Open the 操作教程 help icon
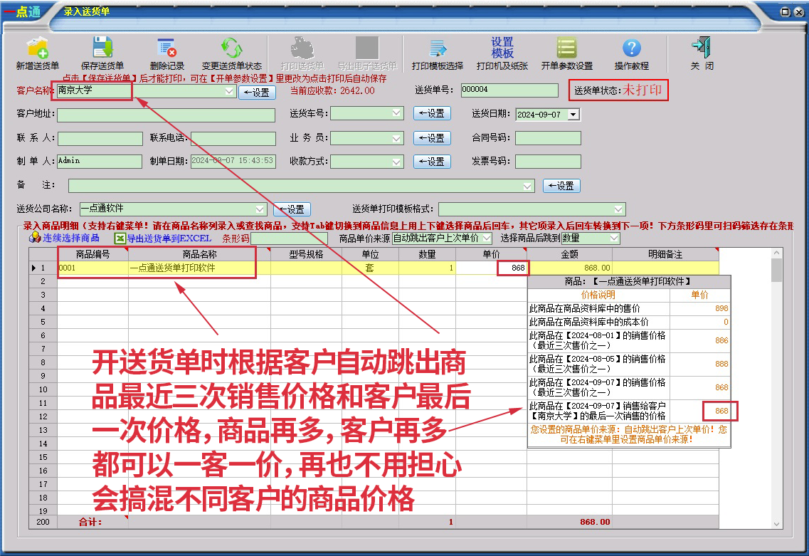The image size is (809, 556). tap(631, 48)
